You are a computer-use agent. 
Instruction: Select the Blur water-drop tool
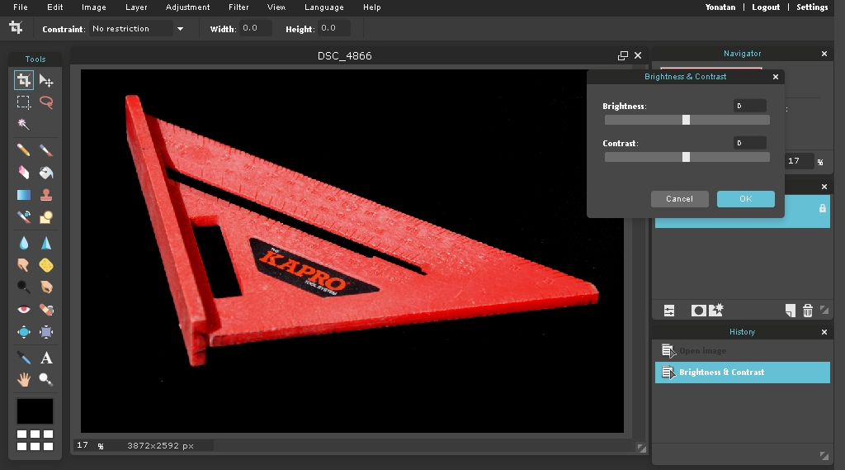coord(24,244)
